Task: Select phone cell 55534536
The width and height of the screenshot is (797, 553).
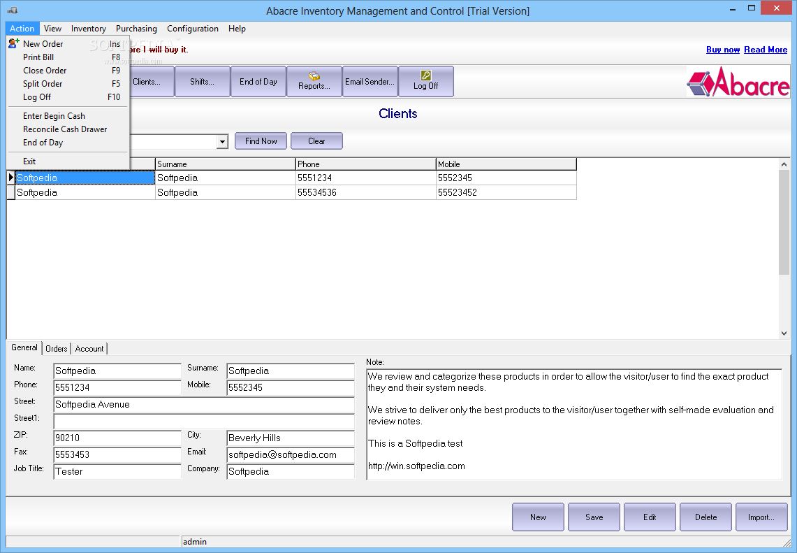Action: coord(365,192)
